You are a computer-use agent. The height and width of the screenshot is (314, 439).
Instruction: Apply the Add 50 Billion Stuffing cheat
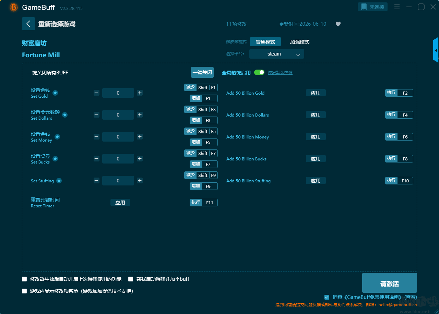point(316,181)
